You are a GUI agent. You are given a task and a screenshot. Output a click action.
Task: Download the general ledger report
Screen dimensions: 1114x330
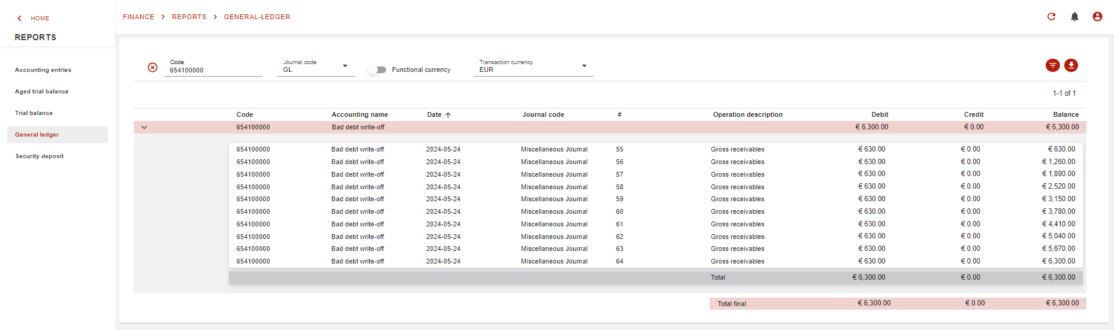coord(1071,65)
